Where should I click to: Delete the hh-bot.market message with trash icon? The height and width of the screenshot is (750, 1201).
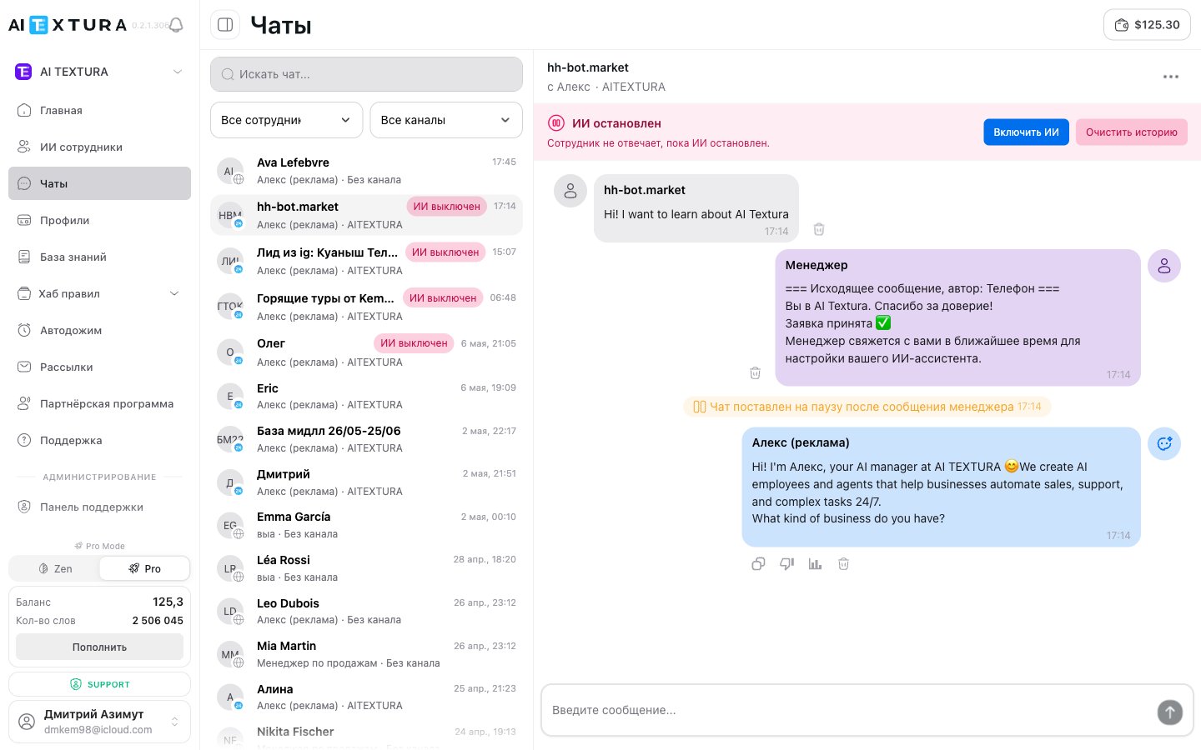[819, 229]
